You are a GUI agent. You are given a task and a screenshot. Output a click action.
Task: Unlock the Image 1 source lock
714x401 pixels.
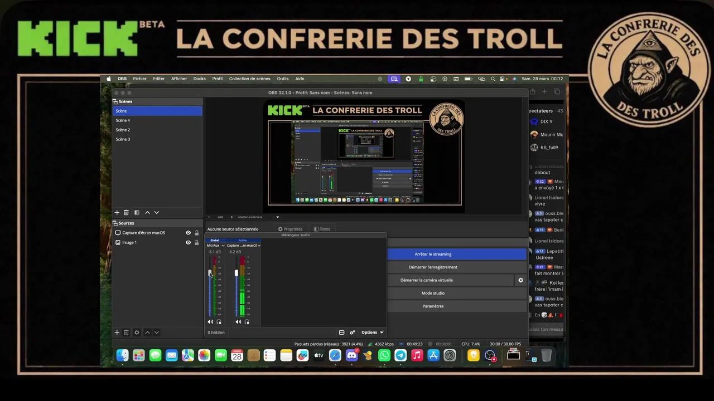click(x=196, y=243)
